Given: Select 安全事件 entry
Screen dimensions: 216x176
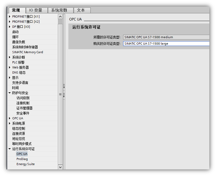Looking at the screenshot, I should pos(23,113).
